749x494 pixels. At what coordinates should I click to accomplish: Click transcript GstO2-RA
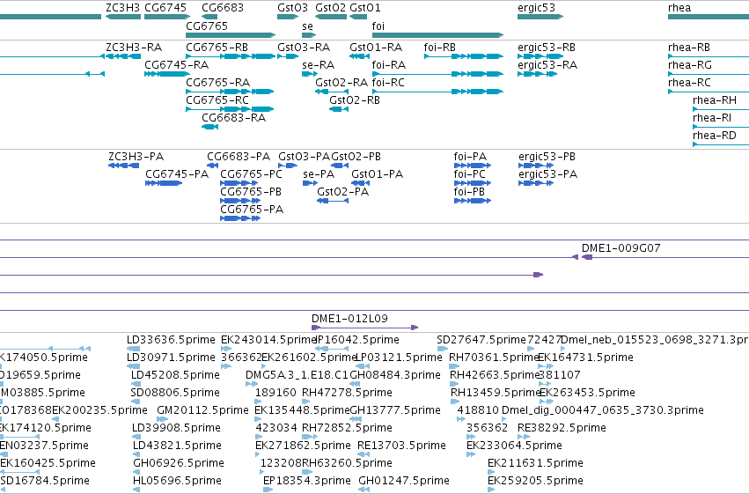point(332,92)
